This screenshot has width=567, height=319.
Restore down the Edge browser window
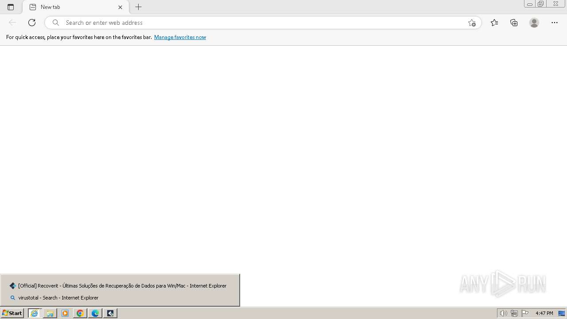(x=541, y=4)
